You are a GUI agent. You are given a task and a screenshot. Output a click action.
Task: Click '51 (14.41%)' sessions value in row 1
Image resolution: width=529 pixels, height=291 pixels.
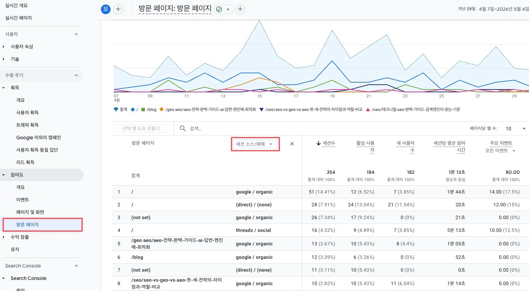coord(322,192)
